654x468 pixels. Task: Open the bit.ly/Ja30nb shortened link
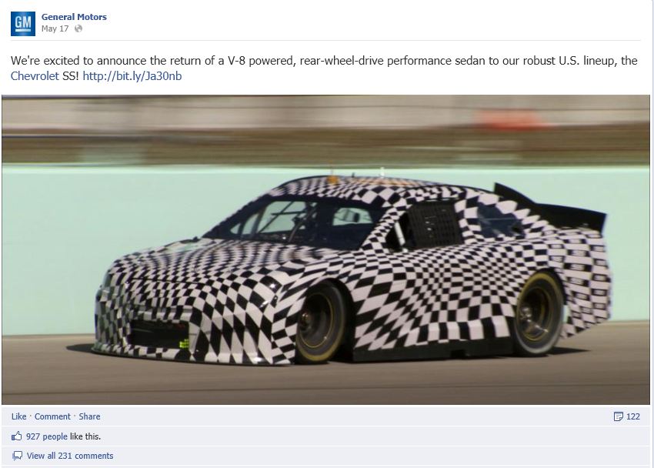click(x=132, y=76)
